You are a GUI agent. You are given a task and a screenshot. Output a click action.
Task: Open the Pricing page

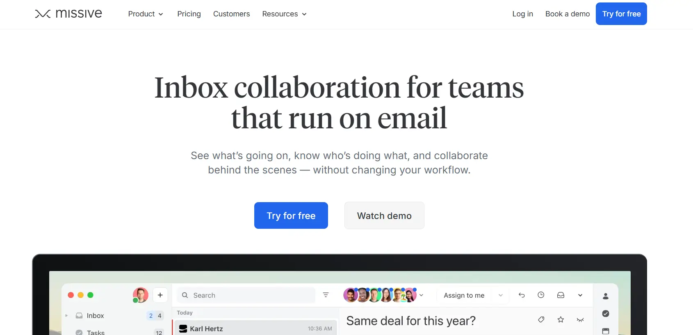pyautogui.click(x=189, y=14)
